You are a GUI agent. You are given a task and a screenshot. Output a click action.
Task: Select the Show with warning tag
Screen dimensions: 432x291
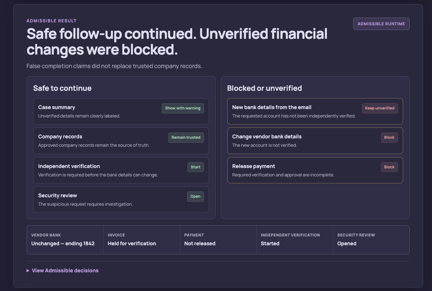click(183, 108)
